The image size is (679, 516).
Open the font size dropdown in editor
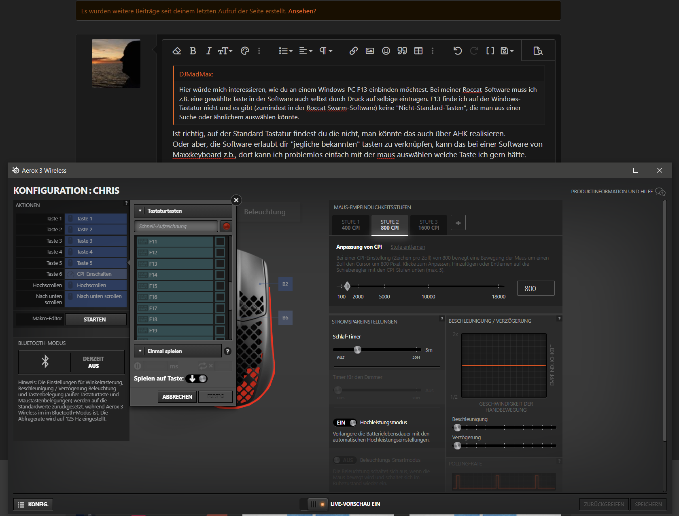pos(225,51)
